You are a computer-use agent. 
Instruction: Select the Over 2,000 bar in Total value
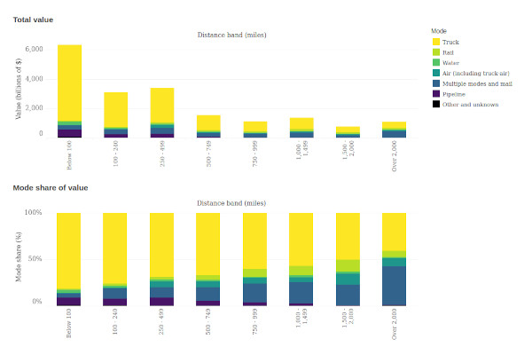tap(394, 130)
